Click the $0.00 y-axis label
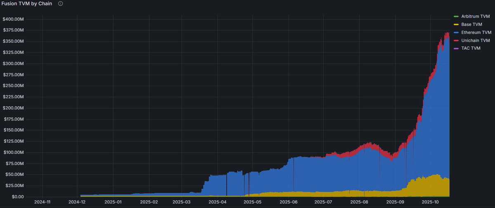The width and height of the screenshot is (495, 208). pos(17,197)
